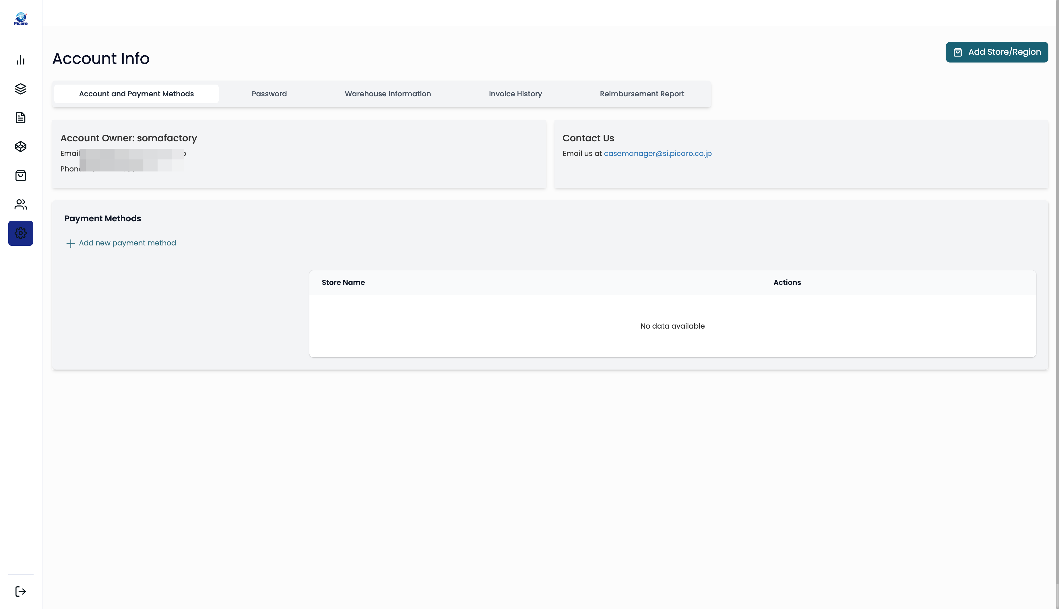
Task: Click the Payment Methods heading
Action: [x=102, y=218]
